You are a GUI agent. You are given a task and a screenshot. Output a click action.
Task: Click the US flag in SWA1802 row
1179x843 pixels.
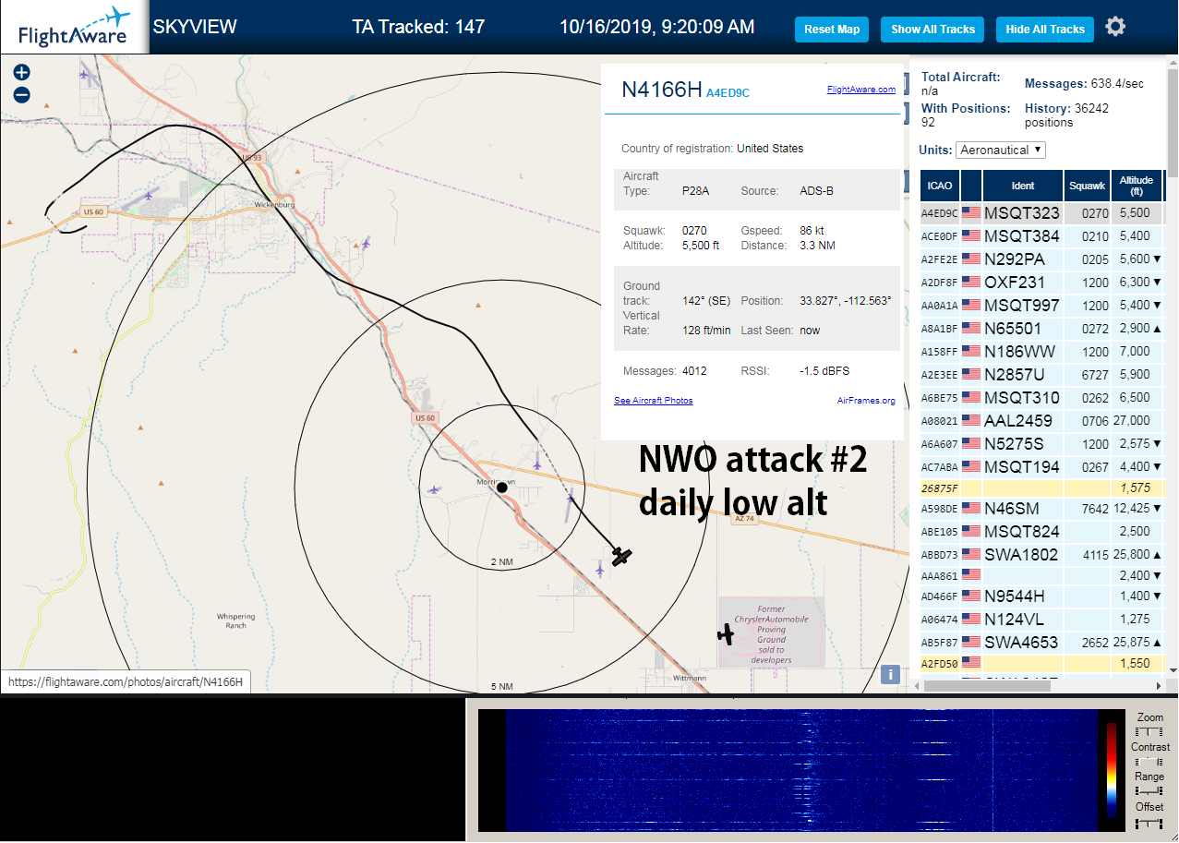click(x=971, y=555)
